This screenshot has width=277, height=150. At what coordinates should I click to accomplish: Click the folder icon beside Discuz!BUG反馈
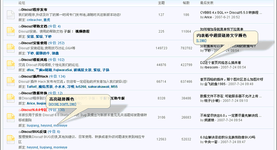(x=11, y=139)
